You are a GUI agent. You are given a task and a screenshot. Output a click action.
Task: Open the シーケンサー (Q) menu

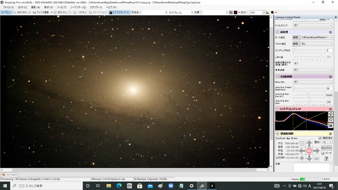(78, 8)
